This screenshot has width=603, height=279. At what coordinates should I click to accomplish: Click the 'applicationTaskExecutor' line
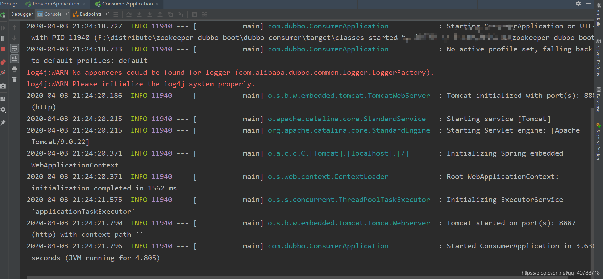(83, 212)
